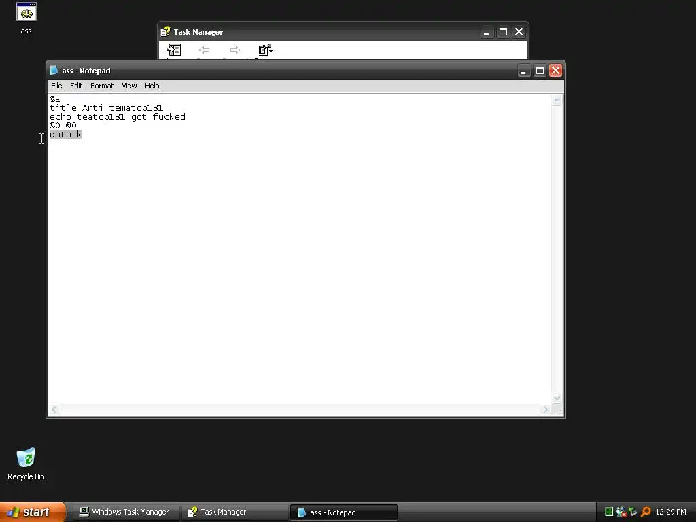
Task: Click the green CPU usage tray icon
Action: click(x=609, y=512)
